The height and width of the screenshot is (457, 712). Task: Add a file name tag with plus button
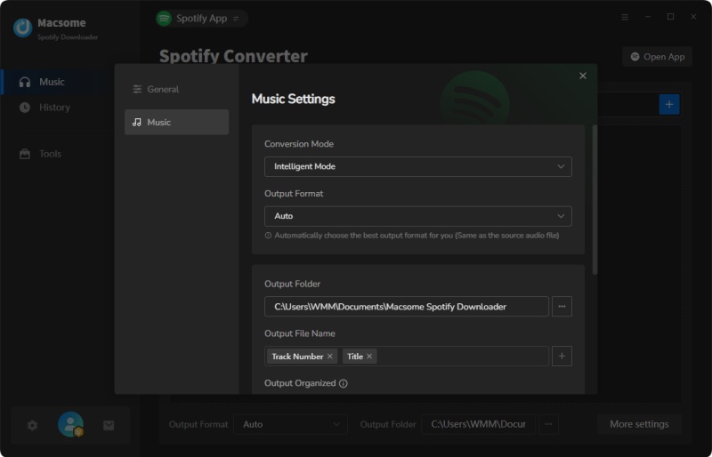[x=562, y=357]
